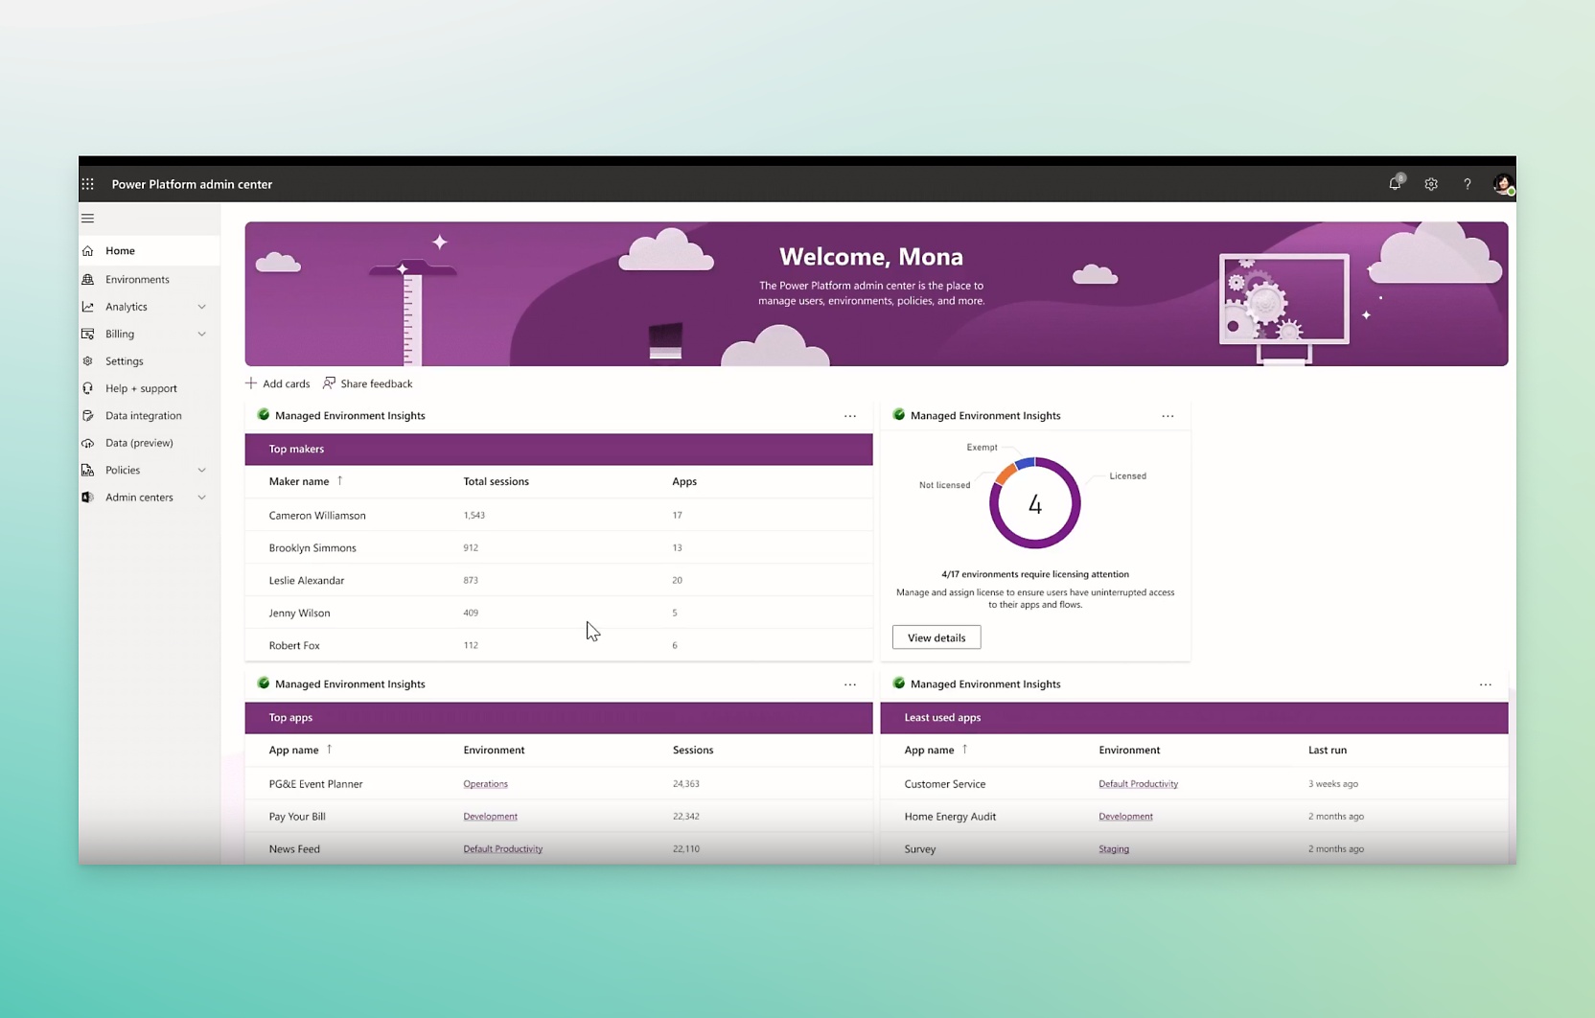1595x1018 pixels.
Task: Open the help question mark icon
Action: [1467, 183]
